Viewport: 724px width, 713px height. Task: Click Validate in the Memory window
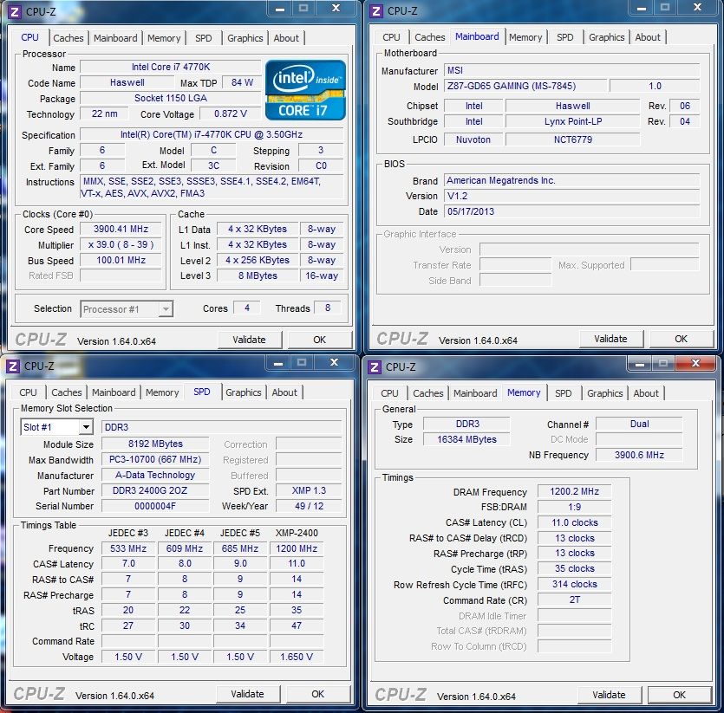coord(609,695)
